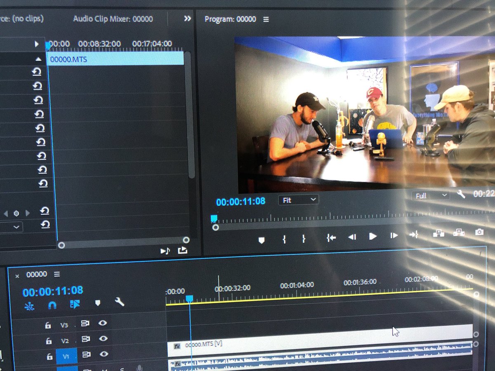Show hidden panels via double chevron
This screenshot has height=371, width=495.
[x=188, y=19]
